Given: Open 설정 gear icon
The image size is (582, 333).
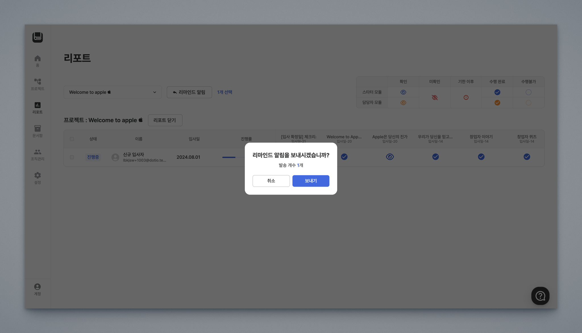Looking at the screenshot, I should 38,175.
